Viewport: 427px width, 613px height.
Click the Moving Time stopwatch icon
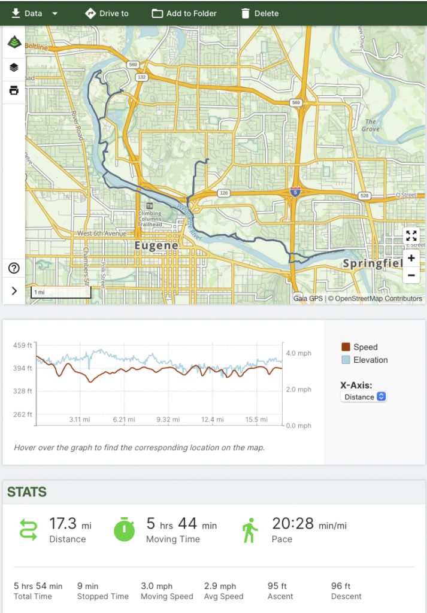pos(125,530)
